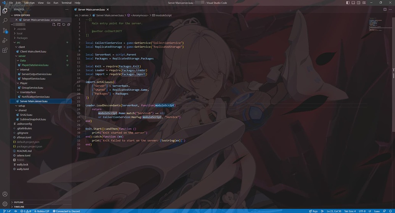Toggle the Secondary Side Bar layout icon

click(358, 3)
